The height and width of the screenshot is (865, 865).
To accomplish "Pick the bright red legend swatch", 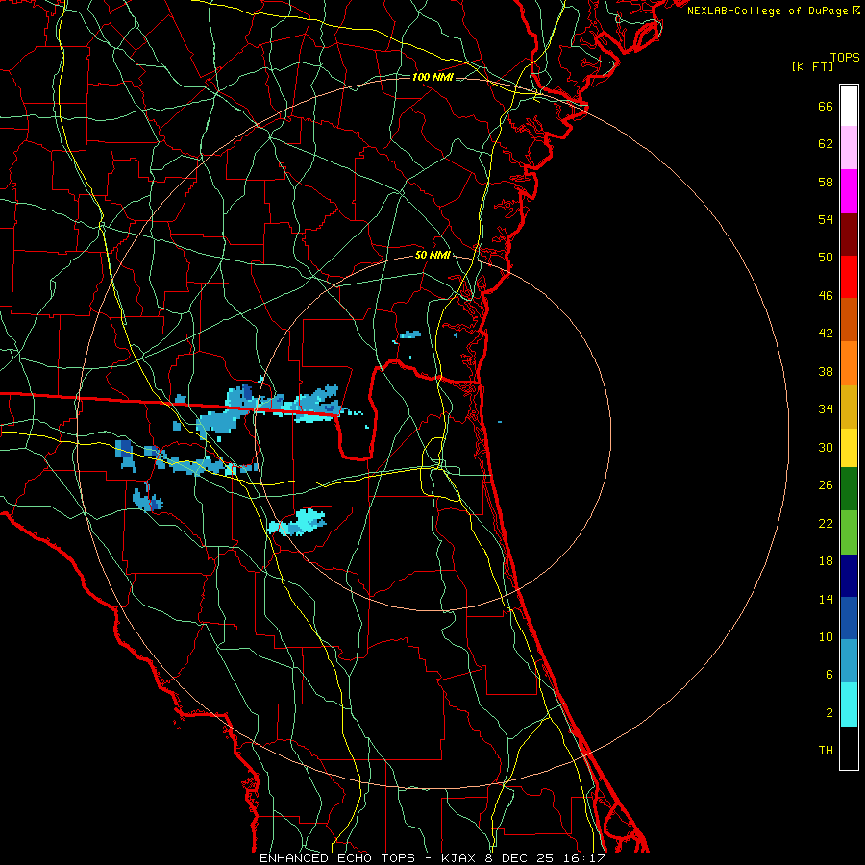I will (x=849, y=277).
